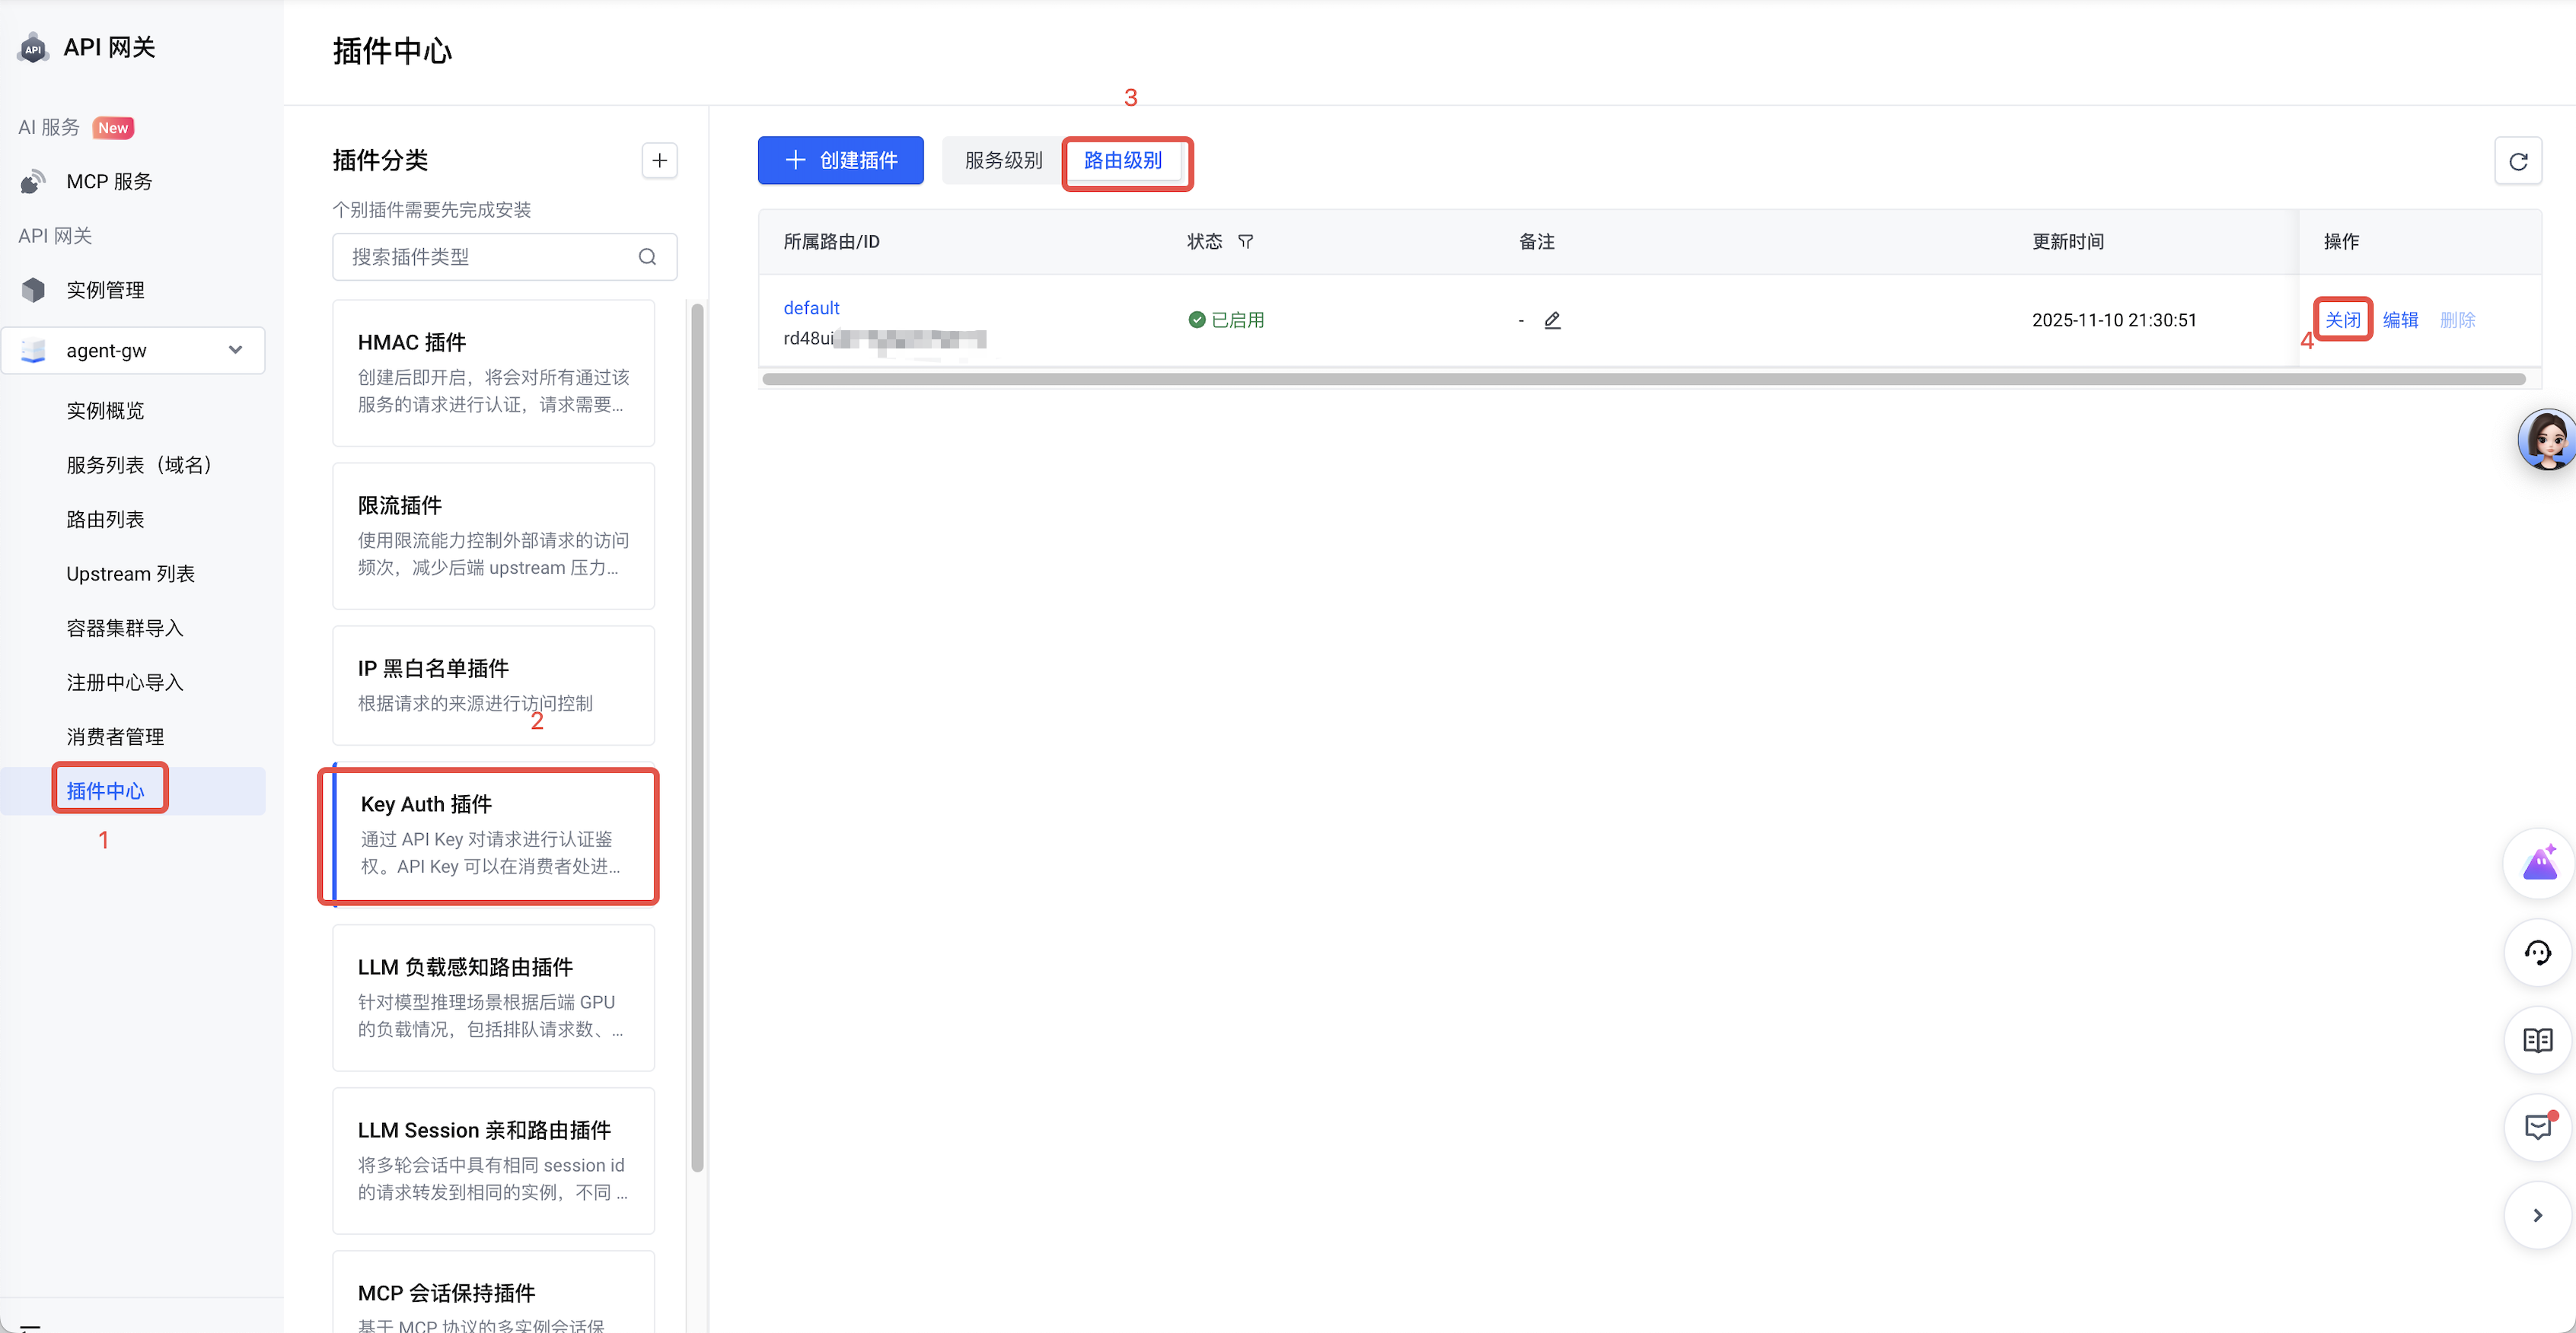The image size is (2576, 1333).
Task: Click the search magnifier in plugin search box
Action: pyautogui.click(x=647, y=257)
